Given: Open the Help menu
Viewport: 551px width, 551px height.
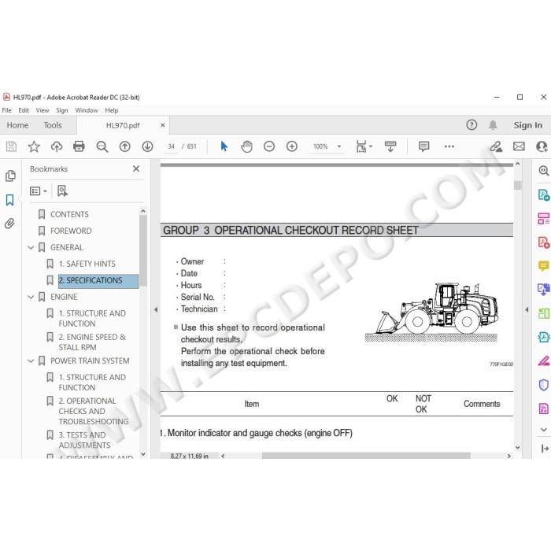Looking at the screenshot, I should (x=112, y=110).
